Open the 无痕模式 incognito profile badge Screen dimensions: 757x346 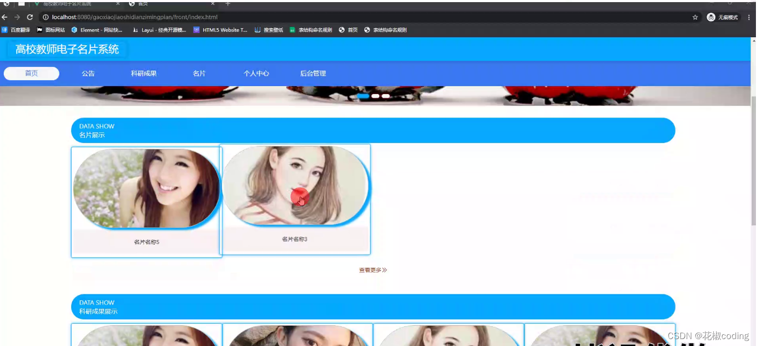coord(722,18)
